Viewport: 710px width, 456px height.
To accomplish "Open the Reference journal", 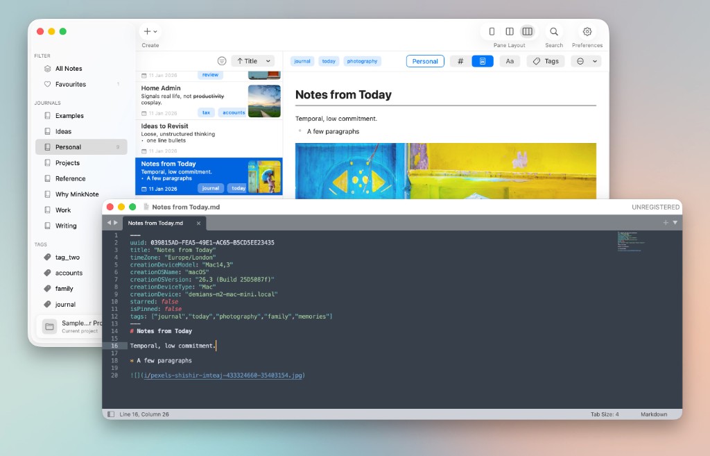I will [81, 178].
